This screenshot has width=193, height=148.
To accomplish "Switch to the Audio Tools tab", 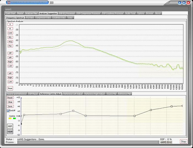I will tap(130, 14).
